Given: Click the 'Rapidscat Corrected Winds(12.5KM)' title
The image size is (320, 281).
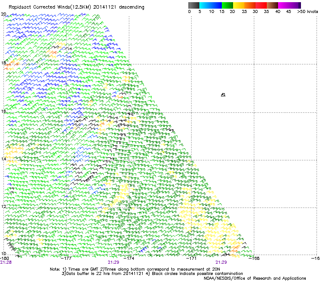Looking at the screenshot, I should pyautogui.click(x=50, y=7).
